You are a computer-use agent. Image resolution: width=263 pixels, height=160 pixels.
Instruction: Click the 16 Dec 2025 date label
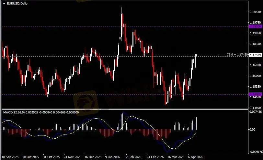93,157
